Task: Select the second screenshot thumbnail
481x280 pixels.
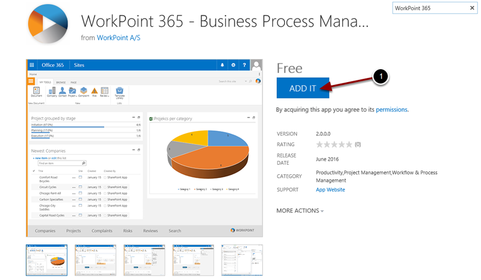Action: click(x=96, y=260)
